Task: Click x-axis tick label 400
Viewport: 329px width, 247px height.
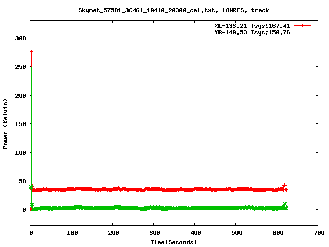Action: click(x=196, y=233)
